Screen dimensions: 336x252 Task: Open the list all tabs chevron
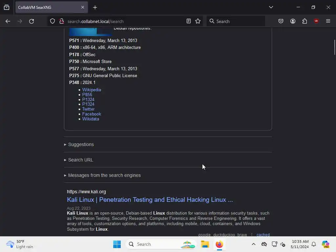click(271, 7)
